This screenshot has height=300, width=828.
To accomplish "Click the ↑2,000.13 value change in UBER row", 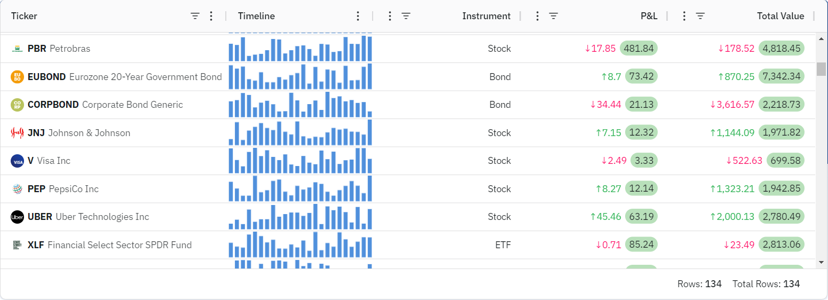I will pos(732,217).
